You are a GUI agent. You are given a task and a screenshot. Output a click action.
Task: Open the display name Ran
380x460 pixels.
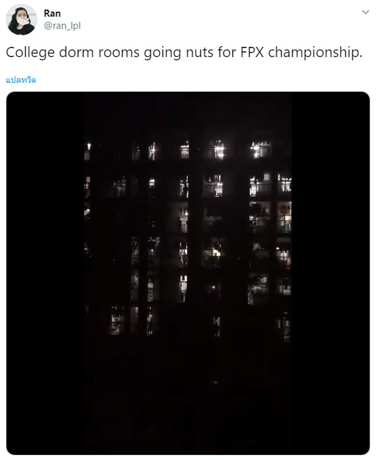52,13
